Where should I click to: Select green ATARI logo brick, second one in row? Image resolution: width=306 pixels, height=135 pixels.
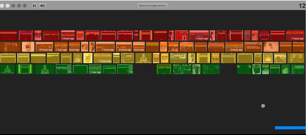[x=45, y=69]
